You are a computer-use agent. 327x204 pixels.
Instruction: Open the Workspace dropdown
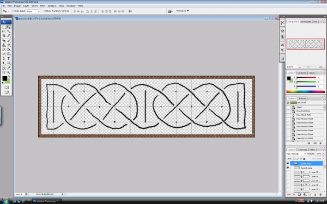182,11
